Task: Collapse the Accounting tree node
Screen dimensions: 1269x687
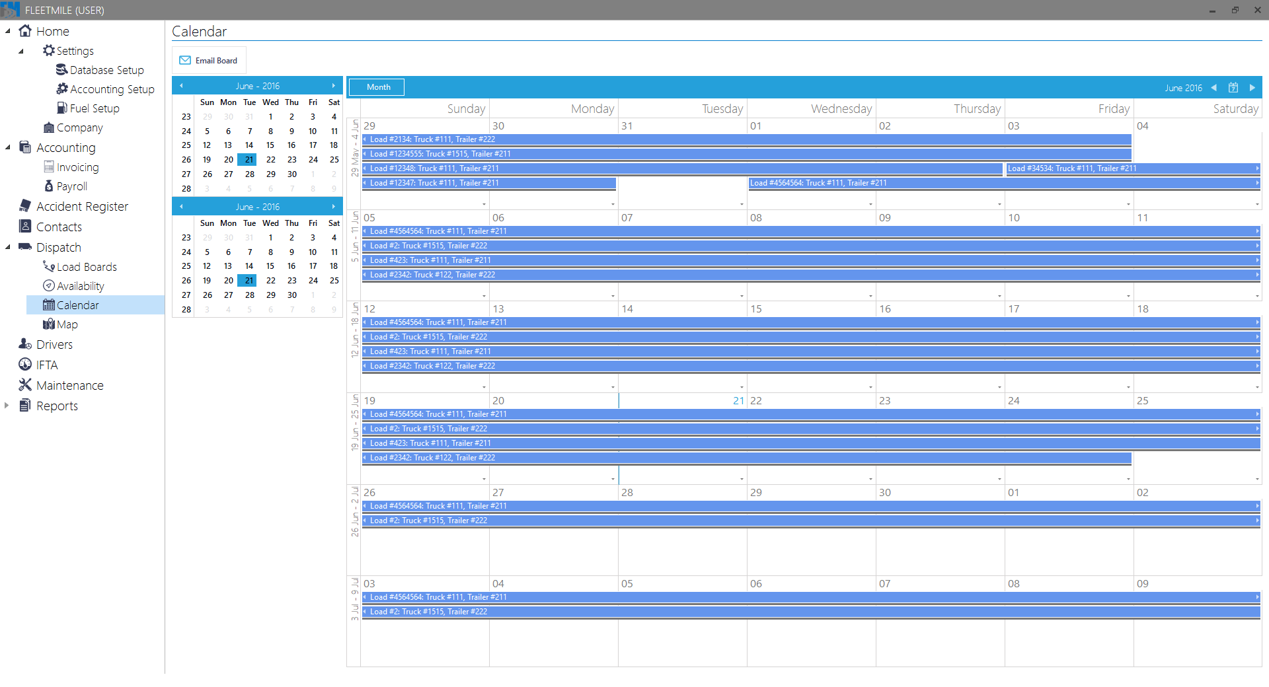Action: tap(8, 147)
